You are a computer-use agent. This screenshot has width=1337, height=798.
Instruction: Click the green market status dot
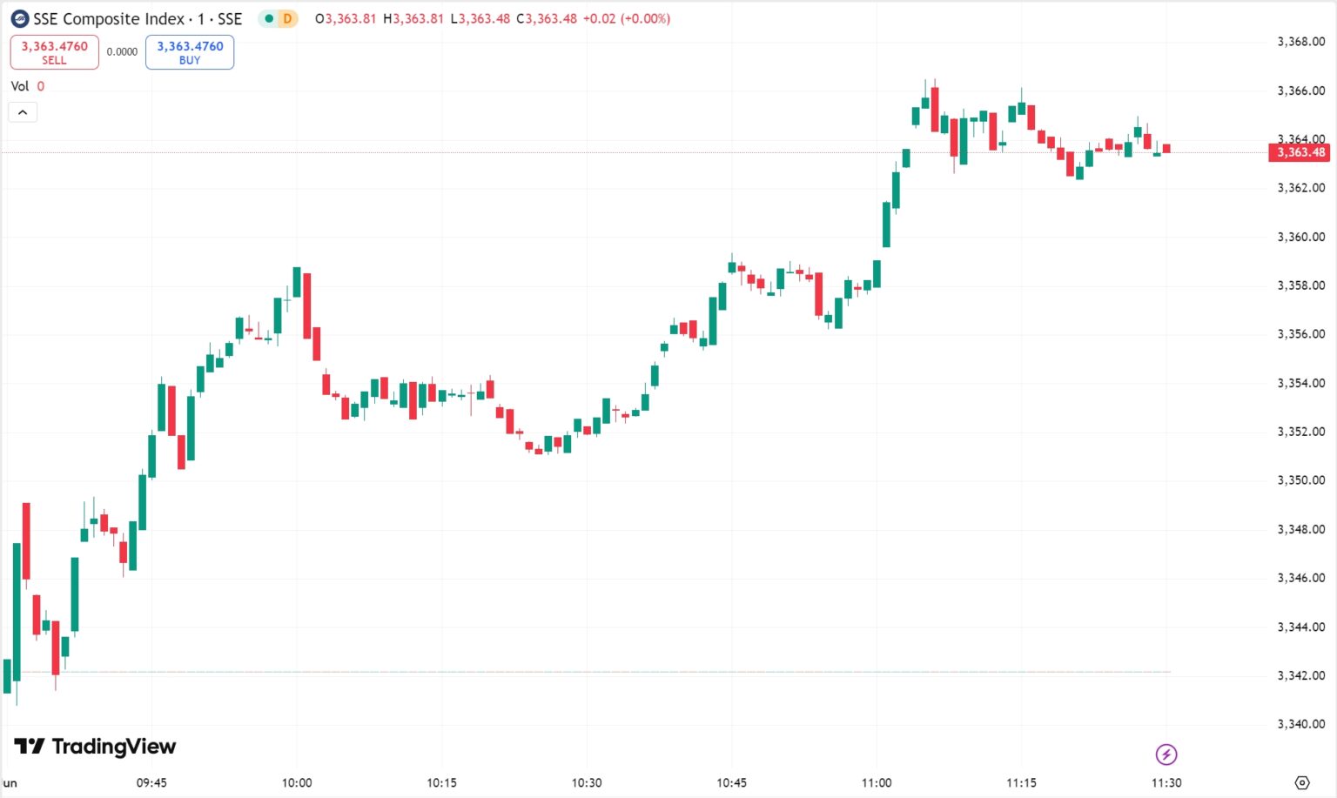coord(269,18)
